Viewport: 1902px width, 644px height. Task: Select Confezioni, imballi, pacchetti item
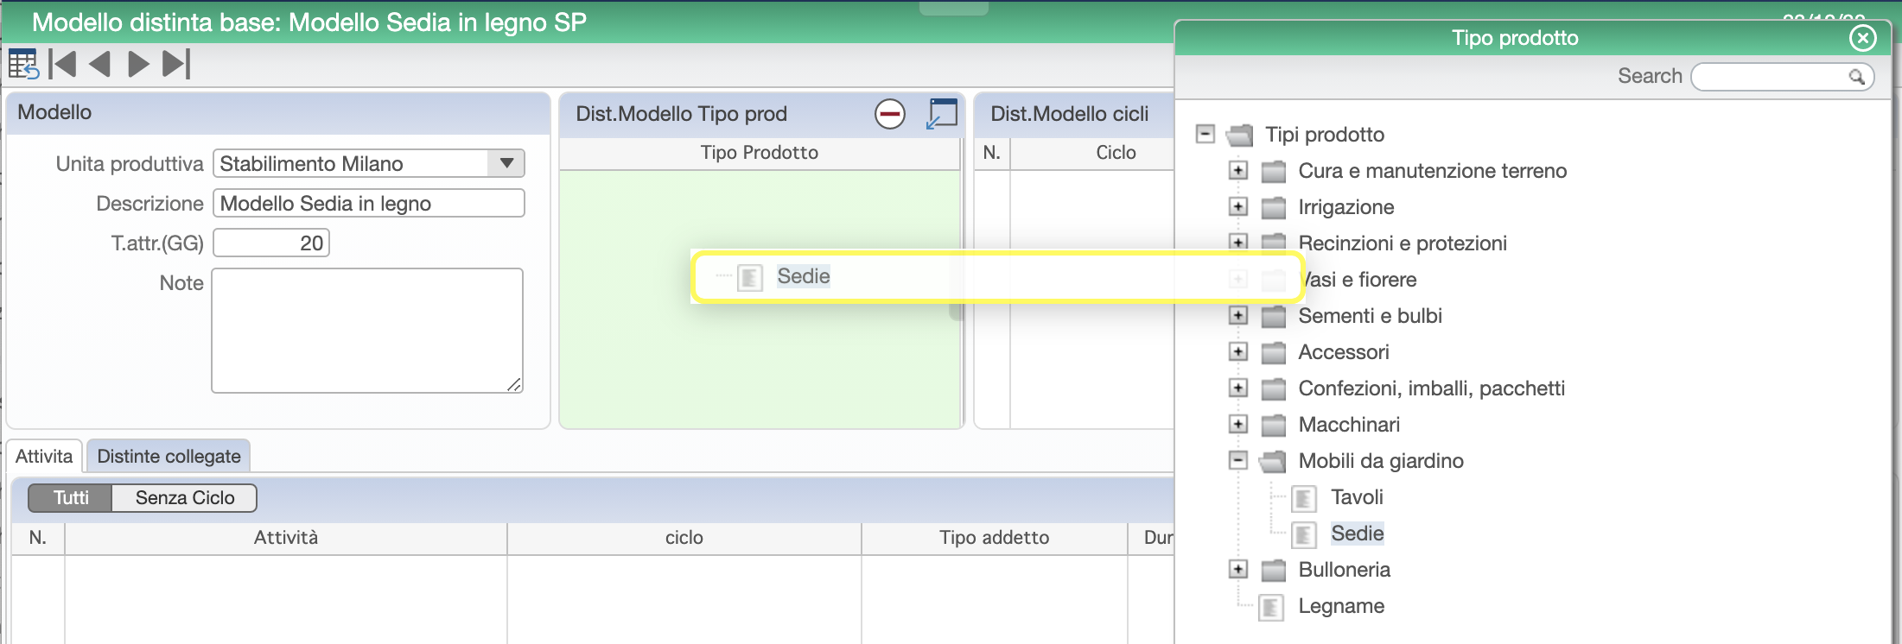(x=1431, y=388)
